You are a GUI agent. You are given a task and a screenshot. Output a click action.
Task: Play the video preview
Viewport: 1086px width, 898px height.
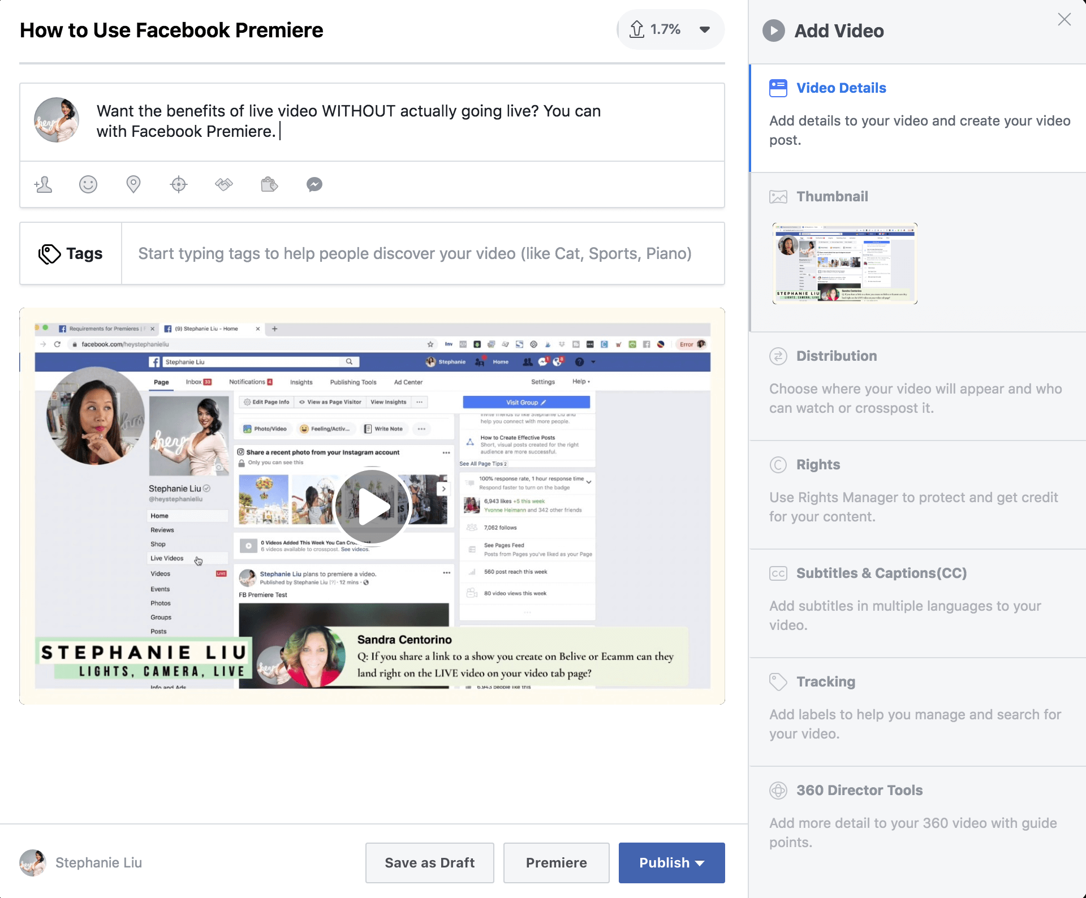[372, 506]
